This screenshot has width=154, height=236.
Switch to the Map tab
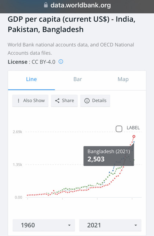(123, 79)
